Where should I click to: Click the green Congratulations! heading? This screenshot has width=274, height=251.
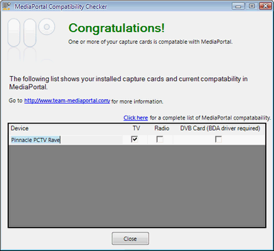pos(116,28)
